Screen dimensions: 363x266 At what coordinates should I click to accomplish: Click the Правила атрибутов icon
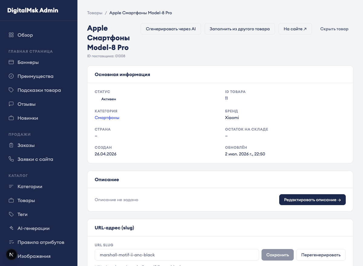pyautogui.click(x=11, y=242)
